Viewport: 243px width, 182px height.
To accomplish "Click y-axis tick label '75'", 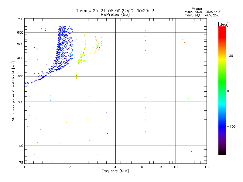I will (21, 163).
